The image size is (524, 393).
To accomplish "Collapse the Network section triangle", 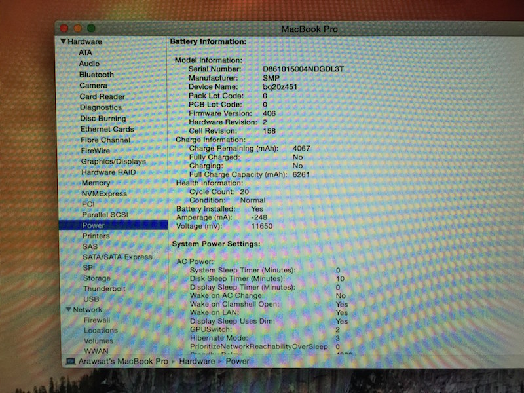I will coord(69,309).
